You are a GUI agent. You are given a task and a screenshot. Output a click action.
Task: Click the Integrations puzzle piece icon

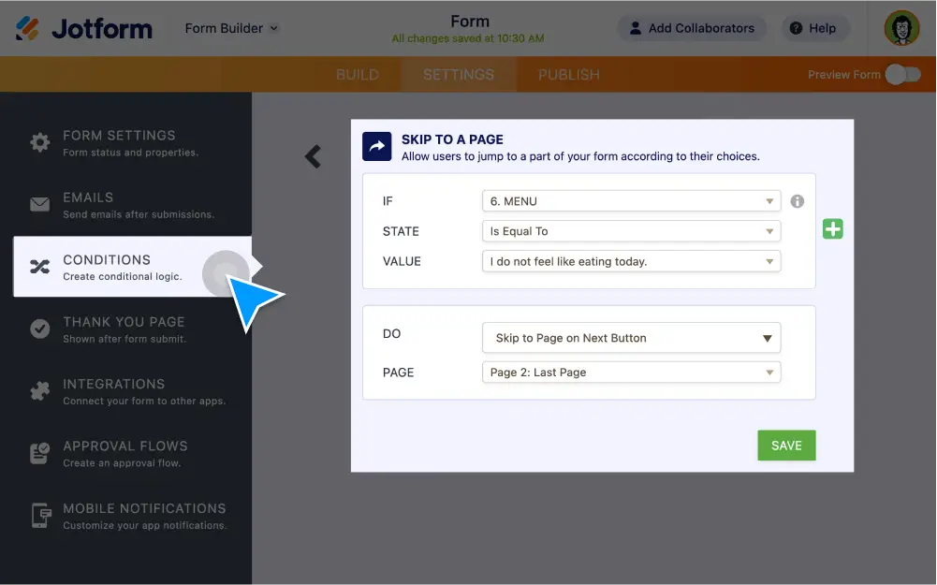coord(39,391)
